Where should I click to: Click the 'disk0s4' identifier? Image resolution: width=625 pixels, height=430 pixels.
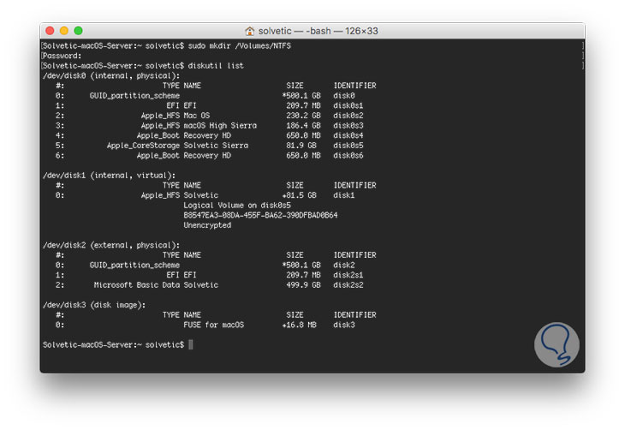pos(348,135)
